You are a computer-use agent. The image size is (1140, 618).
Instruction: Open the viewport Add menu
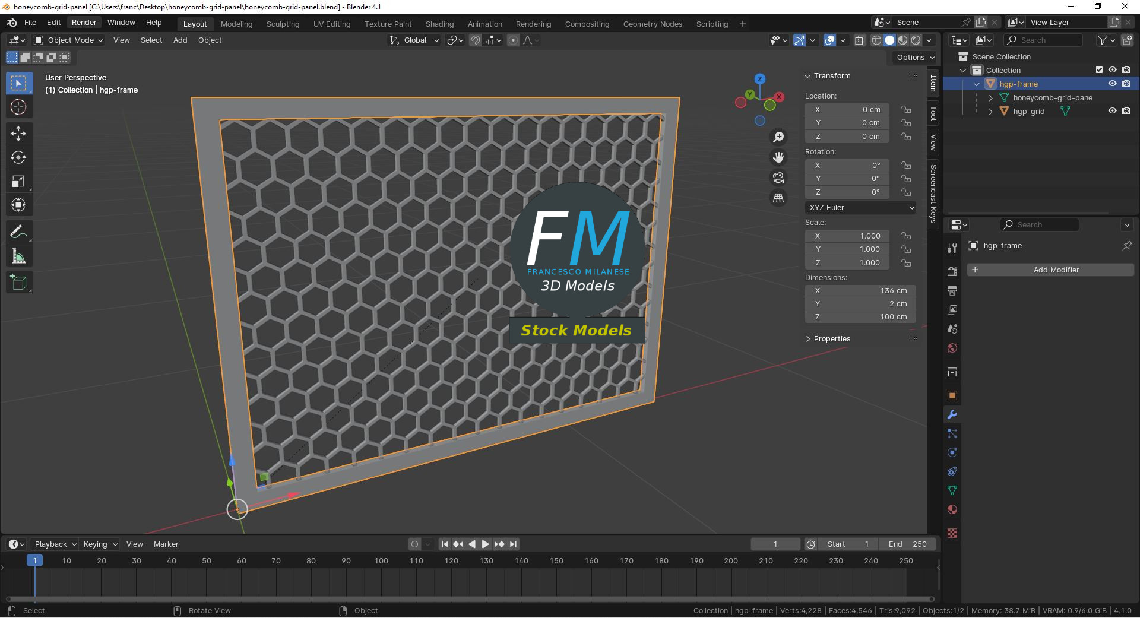point(180,40)
